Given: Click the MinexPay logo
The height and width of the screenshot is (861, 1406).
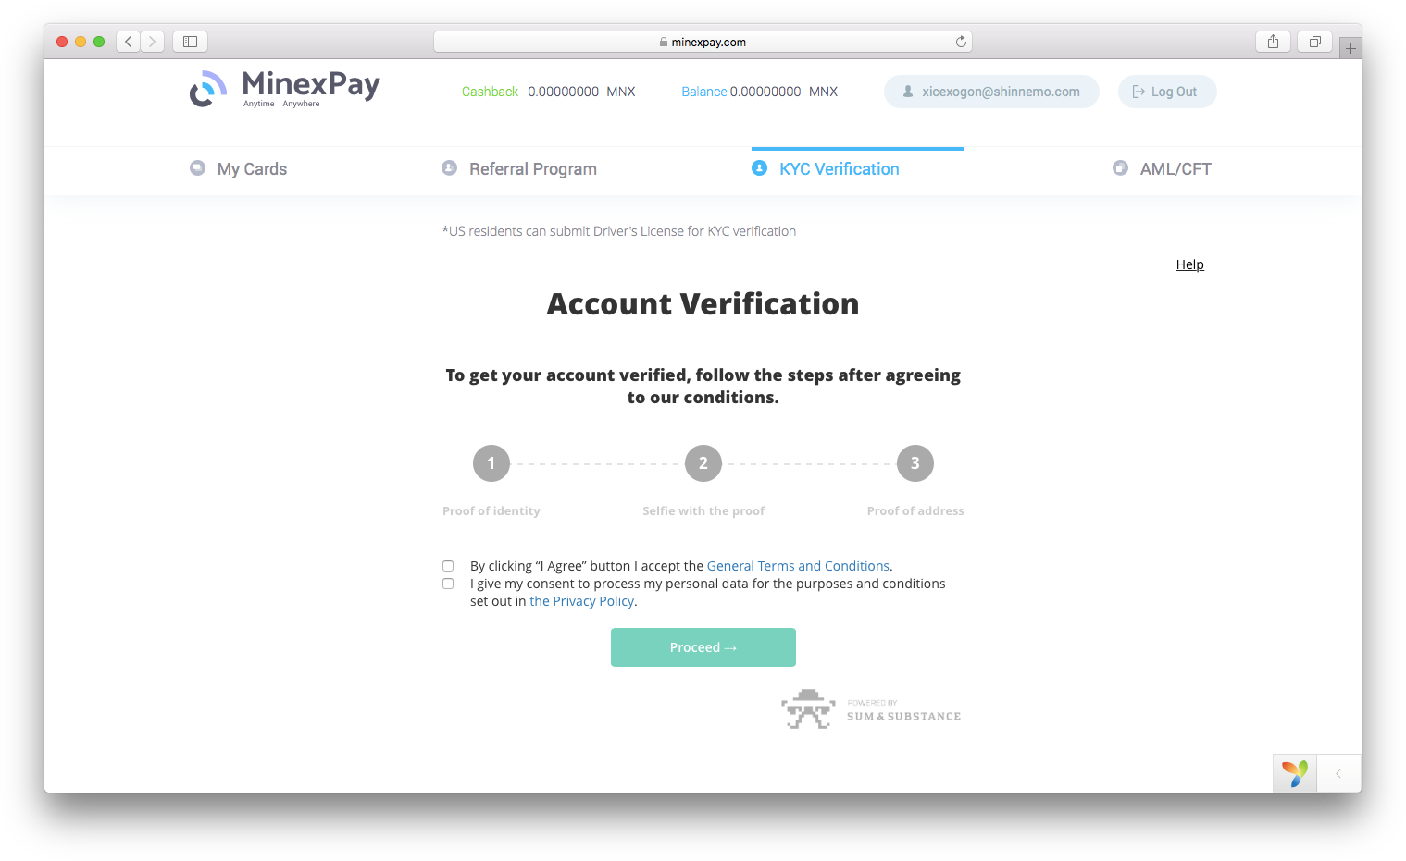Looking at the screenshot, I should pyautogui.click(x=285, y=89).
